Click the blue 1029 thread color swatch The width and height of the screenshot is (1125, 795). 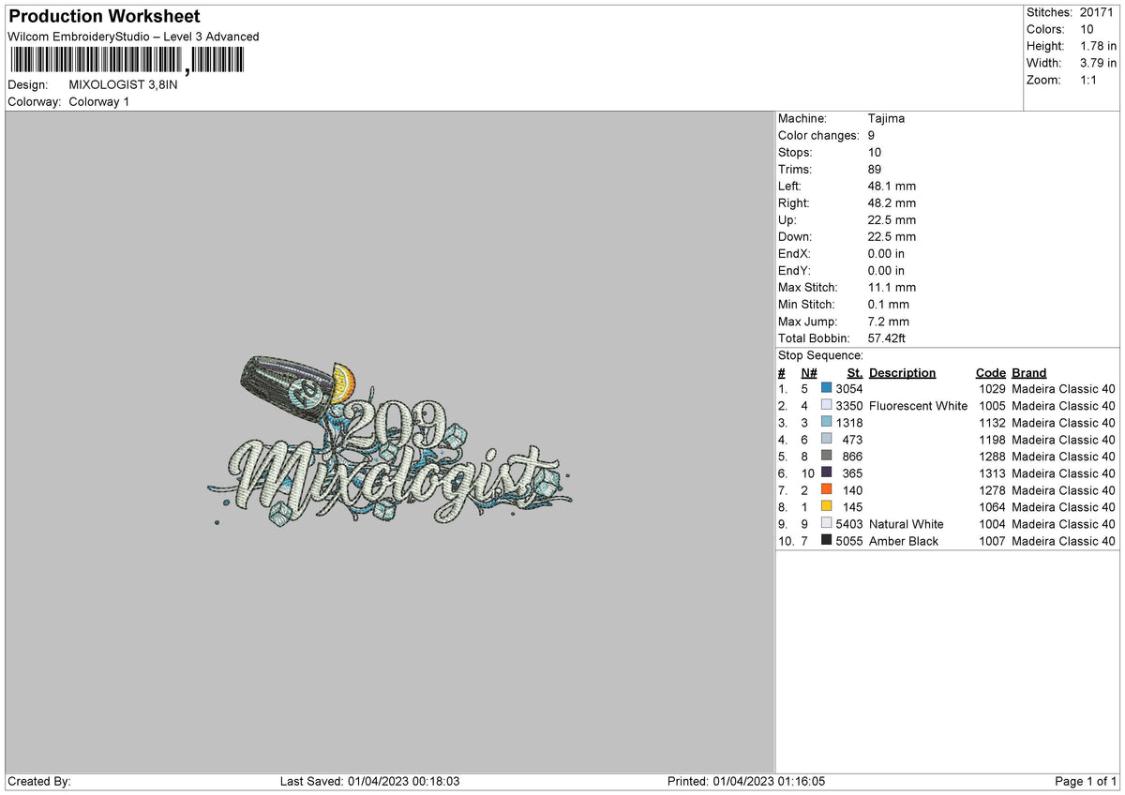click(x=826, y=388)
